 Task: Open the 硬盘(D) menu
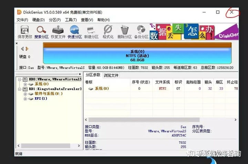point(39,20)
